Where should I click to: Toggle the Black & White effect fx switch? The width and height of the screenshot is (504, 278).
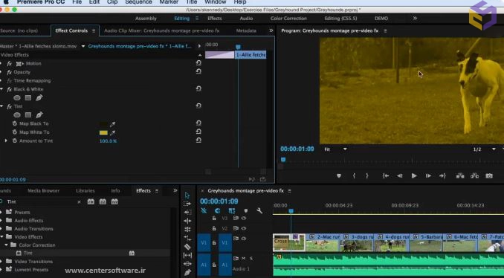(10, 89)
